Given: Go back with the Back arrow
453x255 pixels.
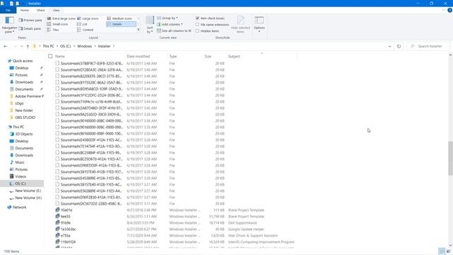Looking at the screenshot, I should point(6,46).
